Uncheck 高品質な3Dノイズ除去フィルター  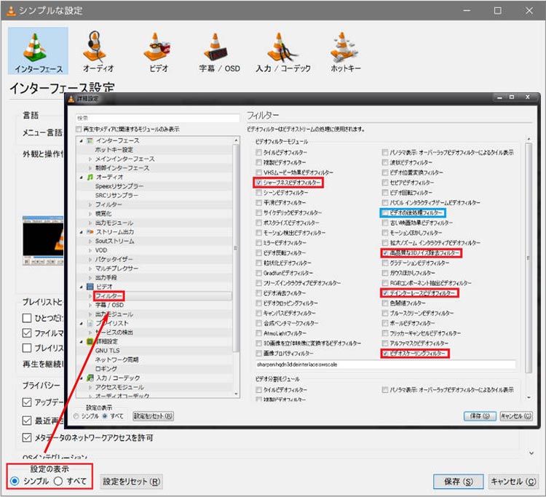point(385,253)
